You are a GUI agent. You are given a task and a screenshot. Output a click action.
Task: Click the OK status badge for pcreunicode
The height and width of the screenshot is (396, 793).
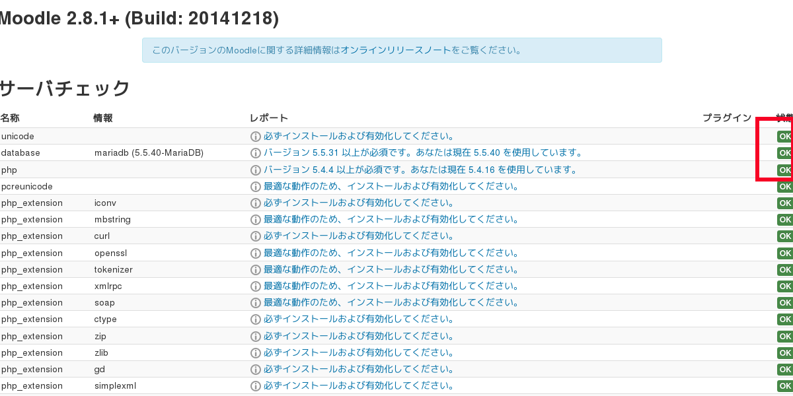784,187
